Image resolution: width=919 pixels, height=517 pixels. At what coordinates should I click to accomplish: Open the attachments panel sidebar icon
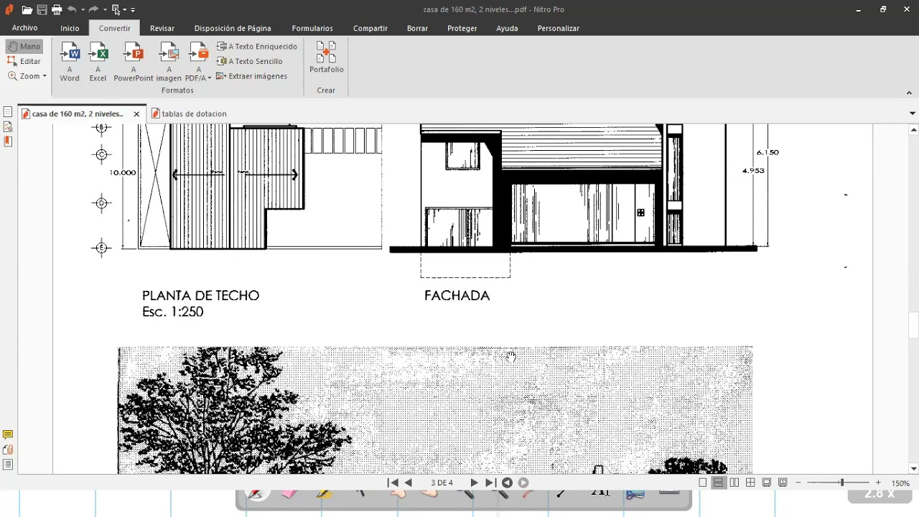tap(8, 450)
